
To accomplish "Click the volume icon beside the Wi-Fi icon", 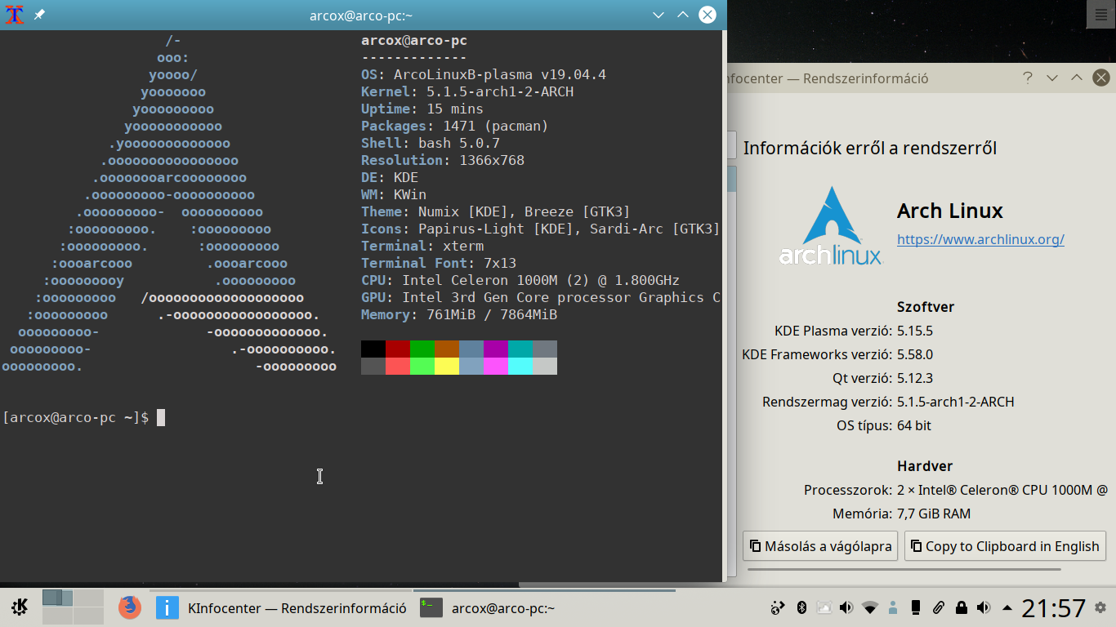I will click(x=846, y=607).
